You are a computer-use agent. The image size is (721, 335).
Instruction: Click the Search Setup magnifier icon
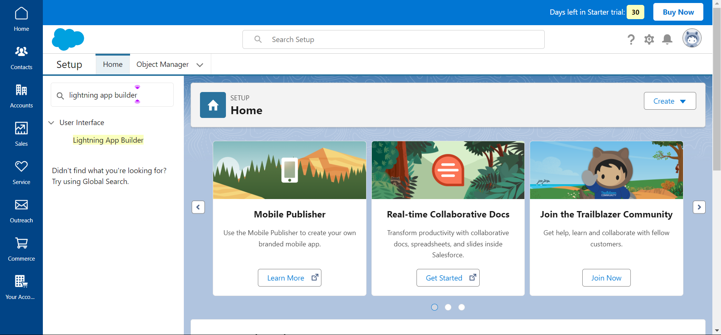(258, 39)
